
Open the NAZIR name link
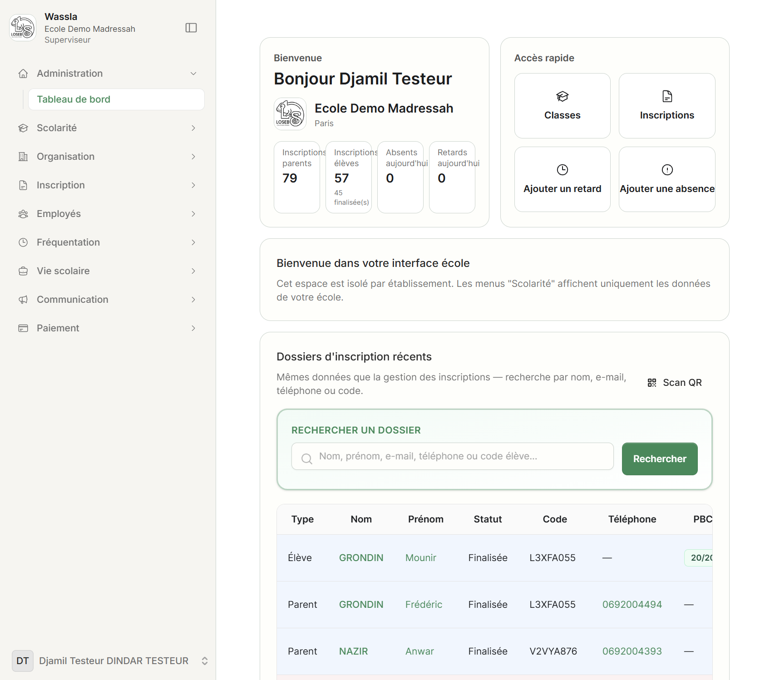coord(354,651)
